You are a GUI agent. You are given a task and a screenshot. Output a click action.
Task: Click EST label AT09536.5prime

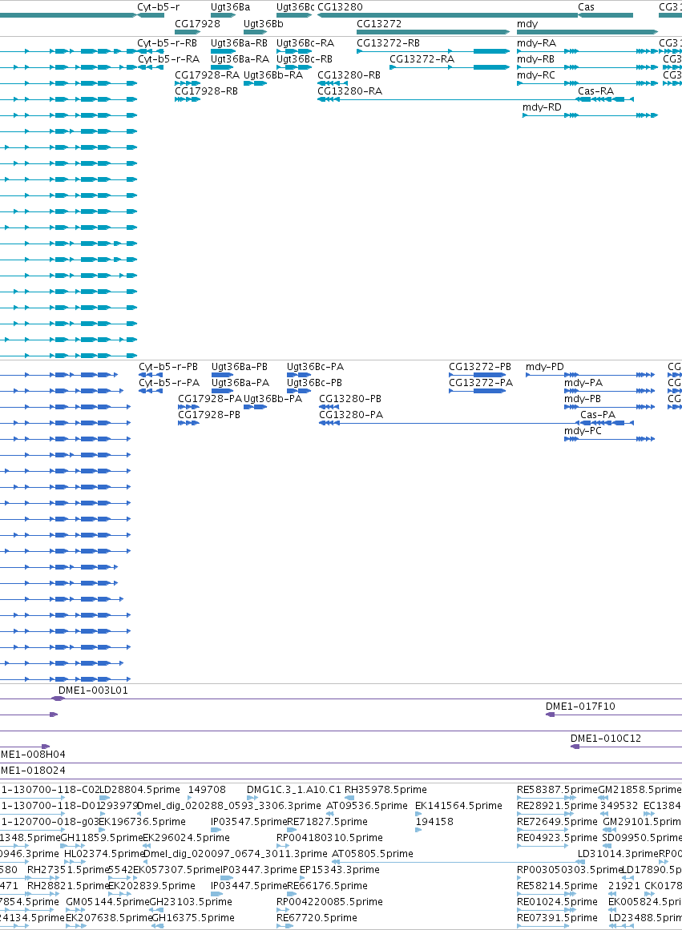367,806
